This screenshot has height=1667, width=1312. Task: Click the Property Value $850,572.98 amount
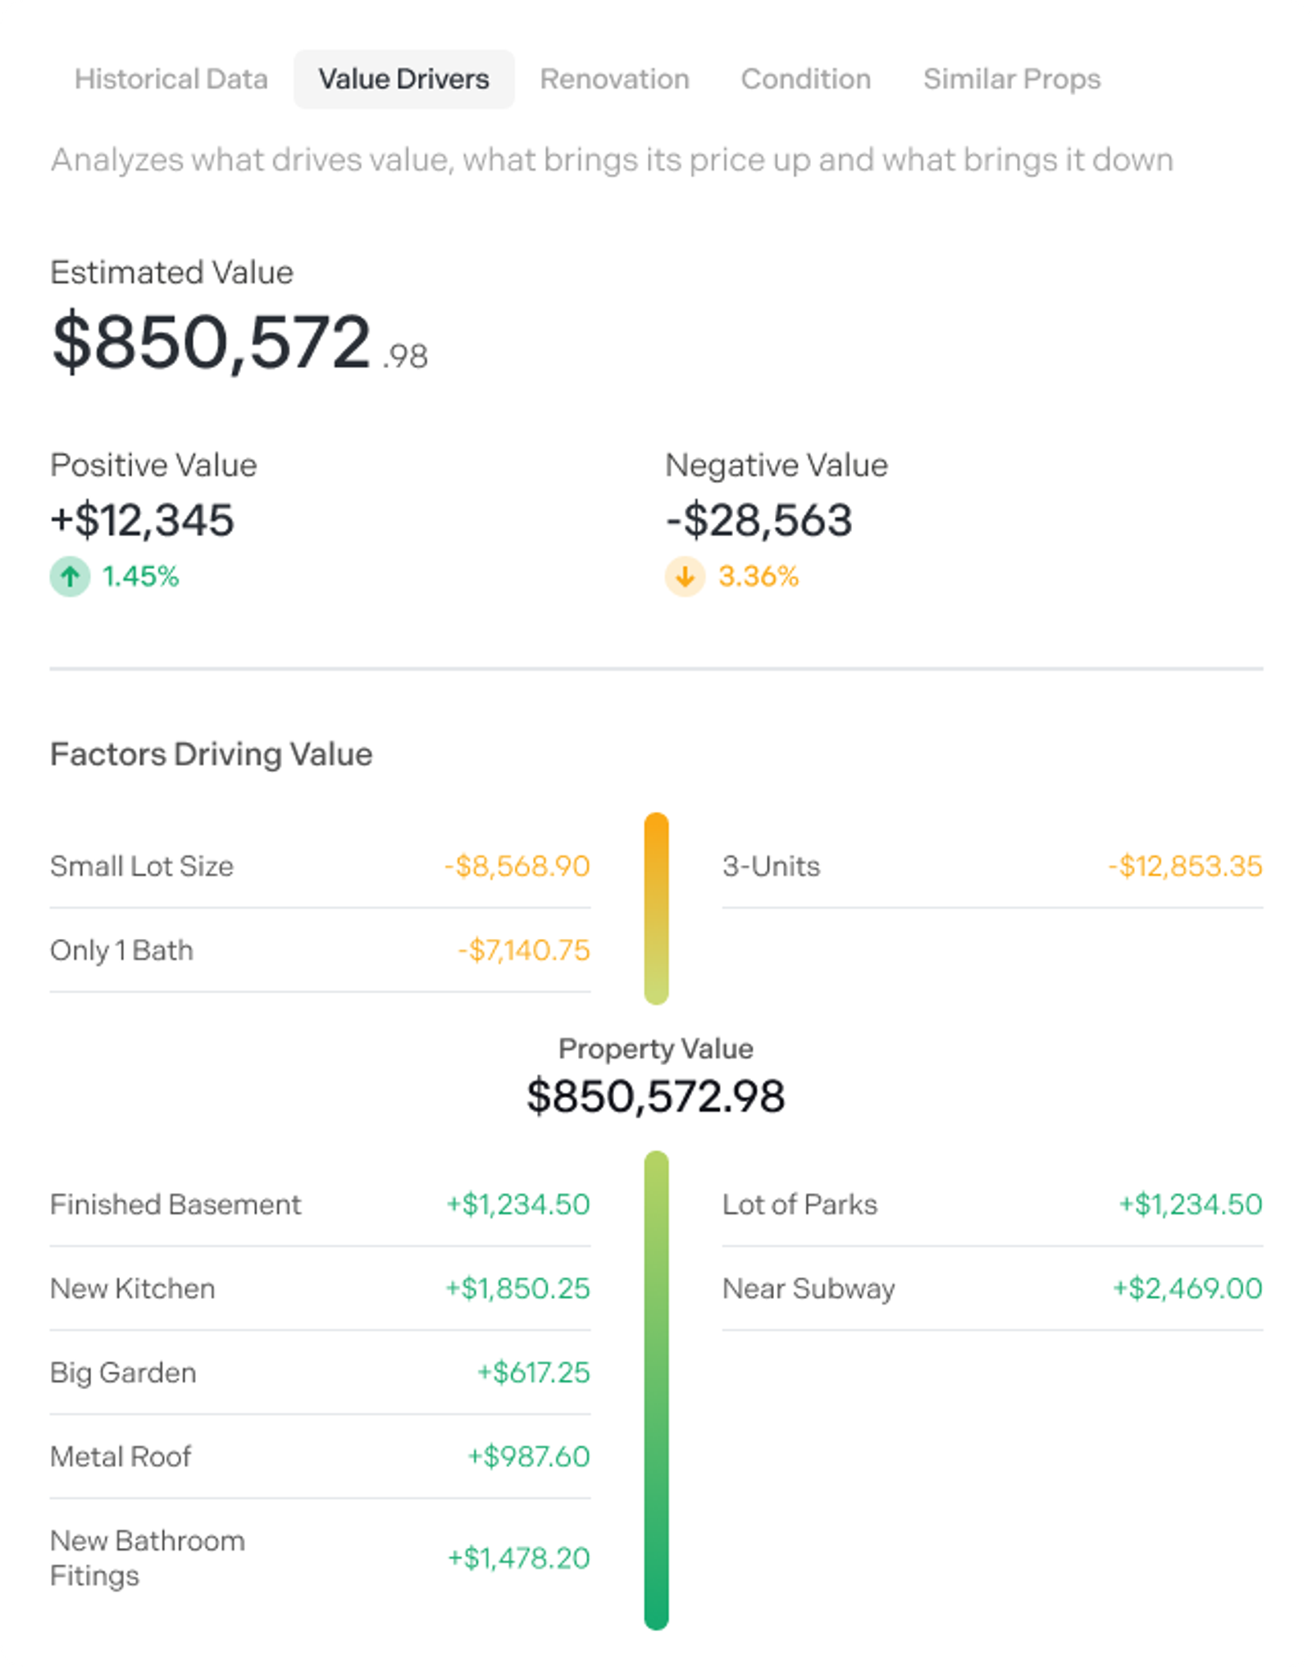656,1096
